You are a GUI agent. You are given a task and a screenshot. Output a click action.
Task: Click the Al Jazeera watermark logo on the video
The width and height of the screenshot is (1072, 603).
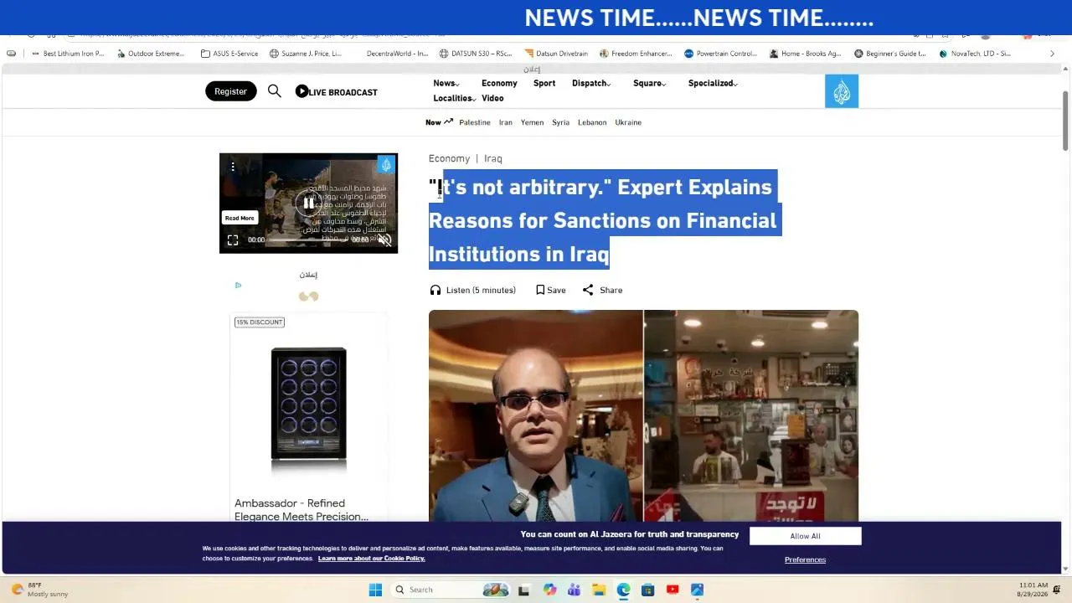coord(385,164)
